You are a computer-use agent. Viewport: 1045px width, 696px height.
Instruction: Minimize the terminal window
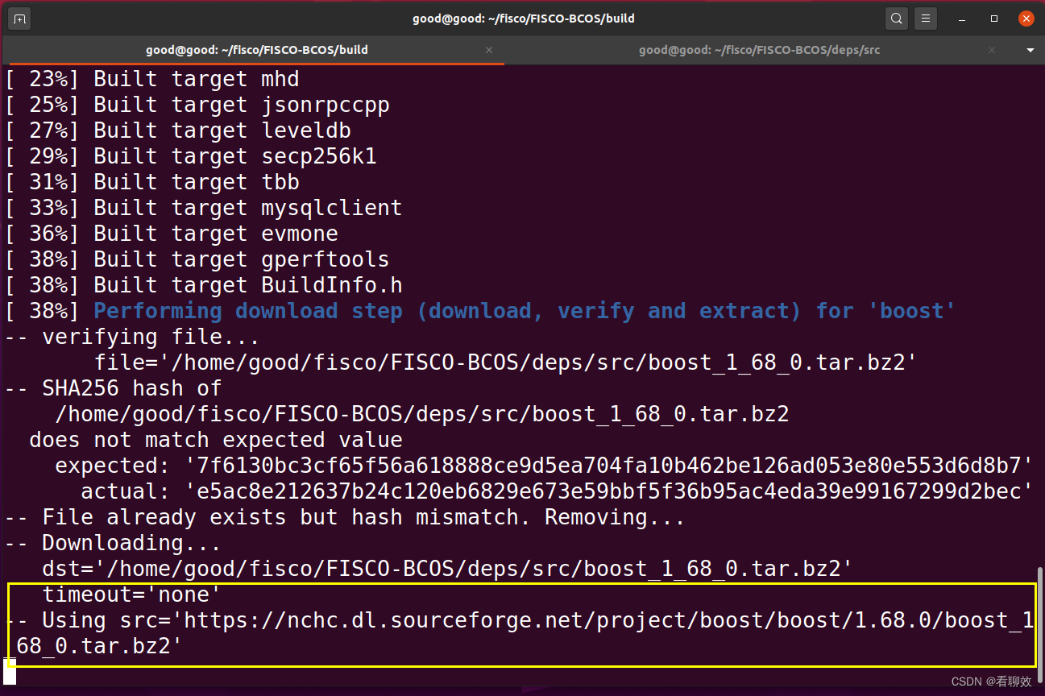click(963, 18)
